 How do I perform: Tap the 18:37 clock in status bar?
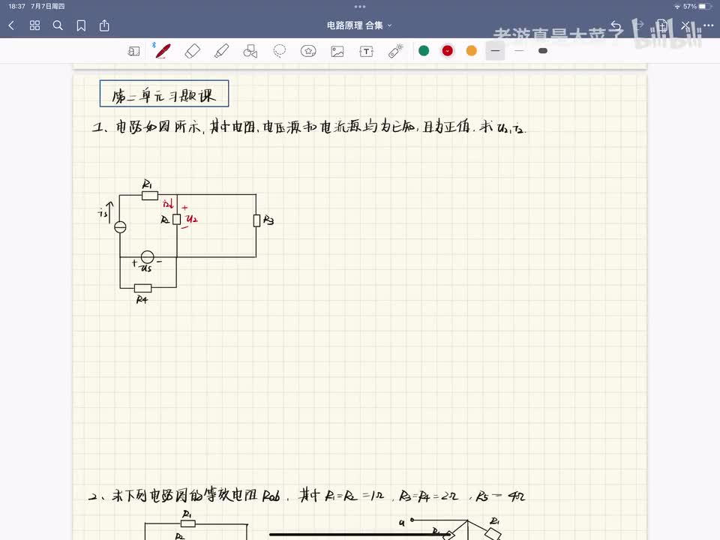coord(16,7)
